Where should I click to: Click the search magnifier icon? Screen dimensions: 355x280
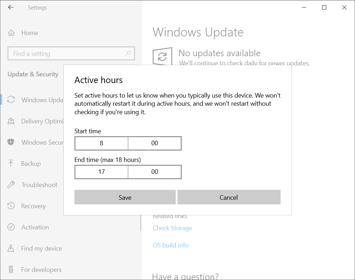[x=128, y=53]
